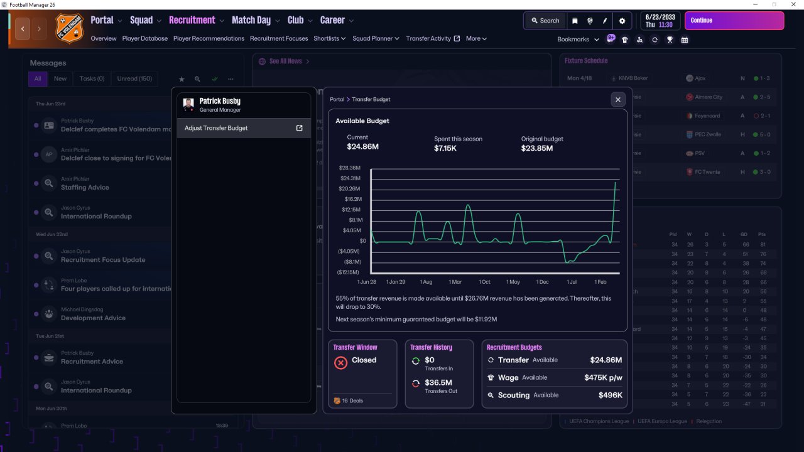Screen dimensions: 804x452
Task: Open the Overview submenu item
Action: 104,38
